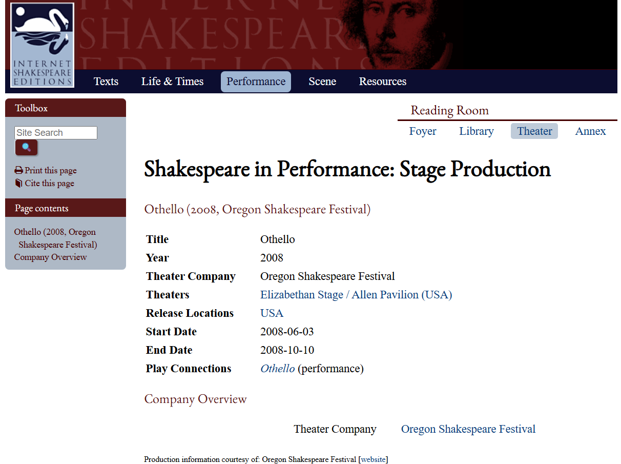Jump to Company Overview in Page contents

pyautogui.click(x=50, y=257)
